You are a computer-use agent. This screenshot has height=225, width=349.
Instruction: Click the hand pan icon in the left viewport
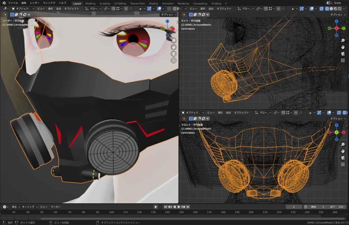coord(173,47)
